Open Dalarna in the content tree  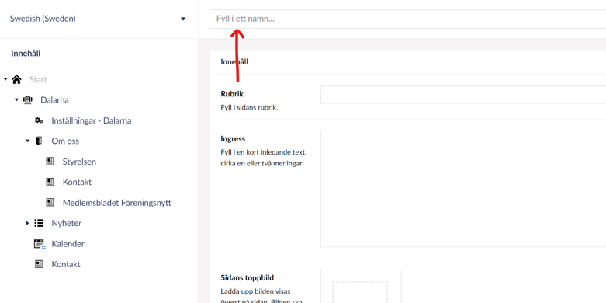[x=54, y=100]
